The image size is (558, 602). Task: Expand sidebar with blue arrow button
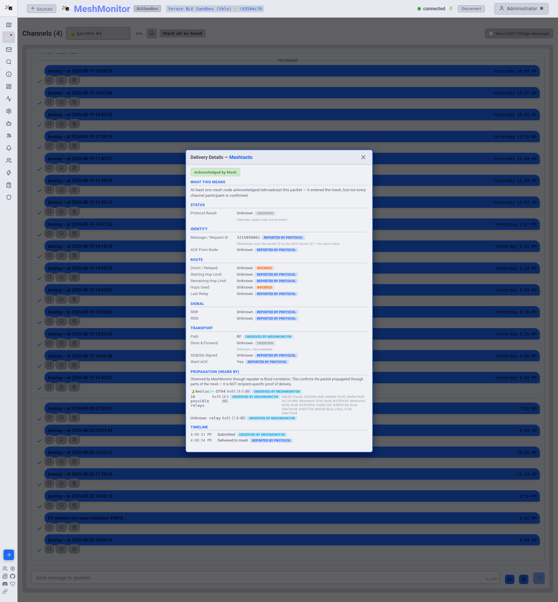[x=9, y=555]
